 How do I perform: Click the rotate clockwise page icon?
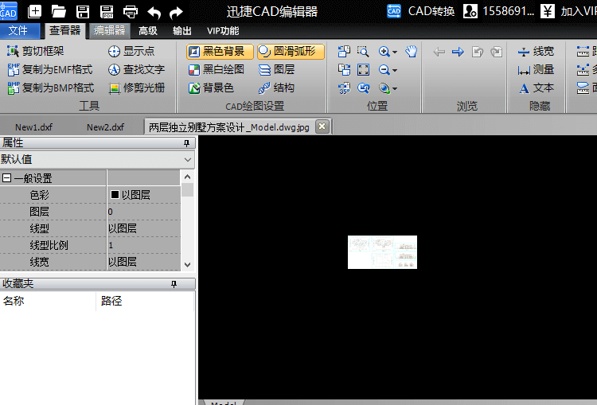coord(344,70)
